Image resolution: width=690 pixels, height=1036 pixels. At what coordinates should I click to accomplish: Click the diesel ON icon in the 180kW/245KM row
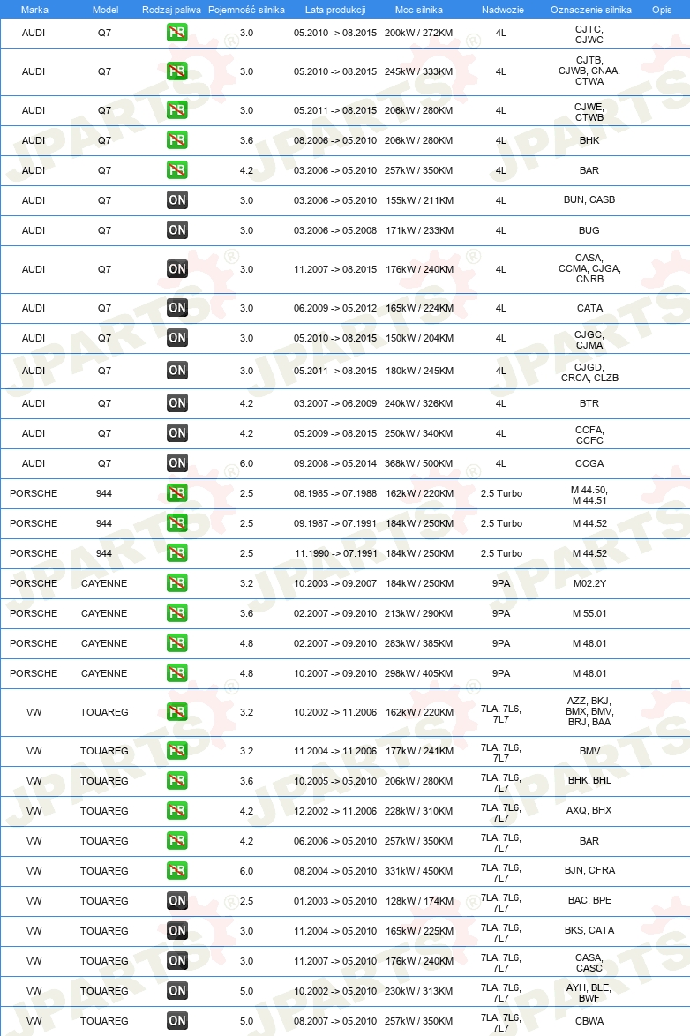point(177,371)
